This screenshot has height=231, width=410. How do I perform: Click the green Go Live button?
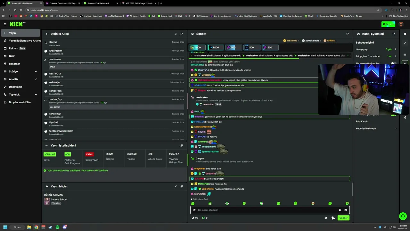388,24
